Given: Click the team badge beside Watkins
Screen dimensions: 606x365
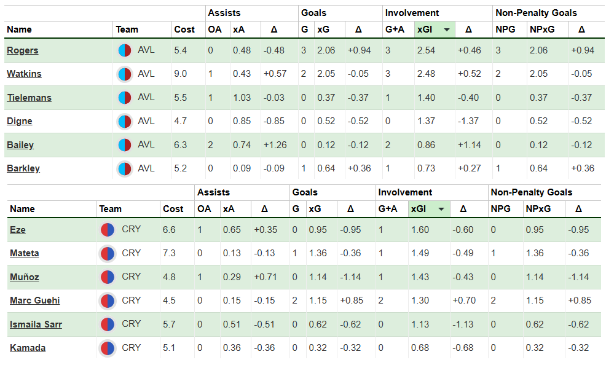Looking at the screenshot, I should pos(125,74).
